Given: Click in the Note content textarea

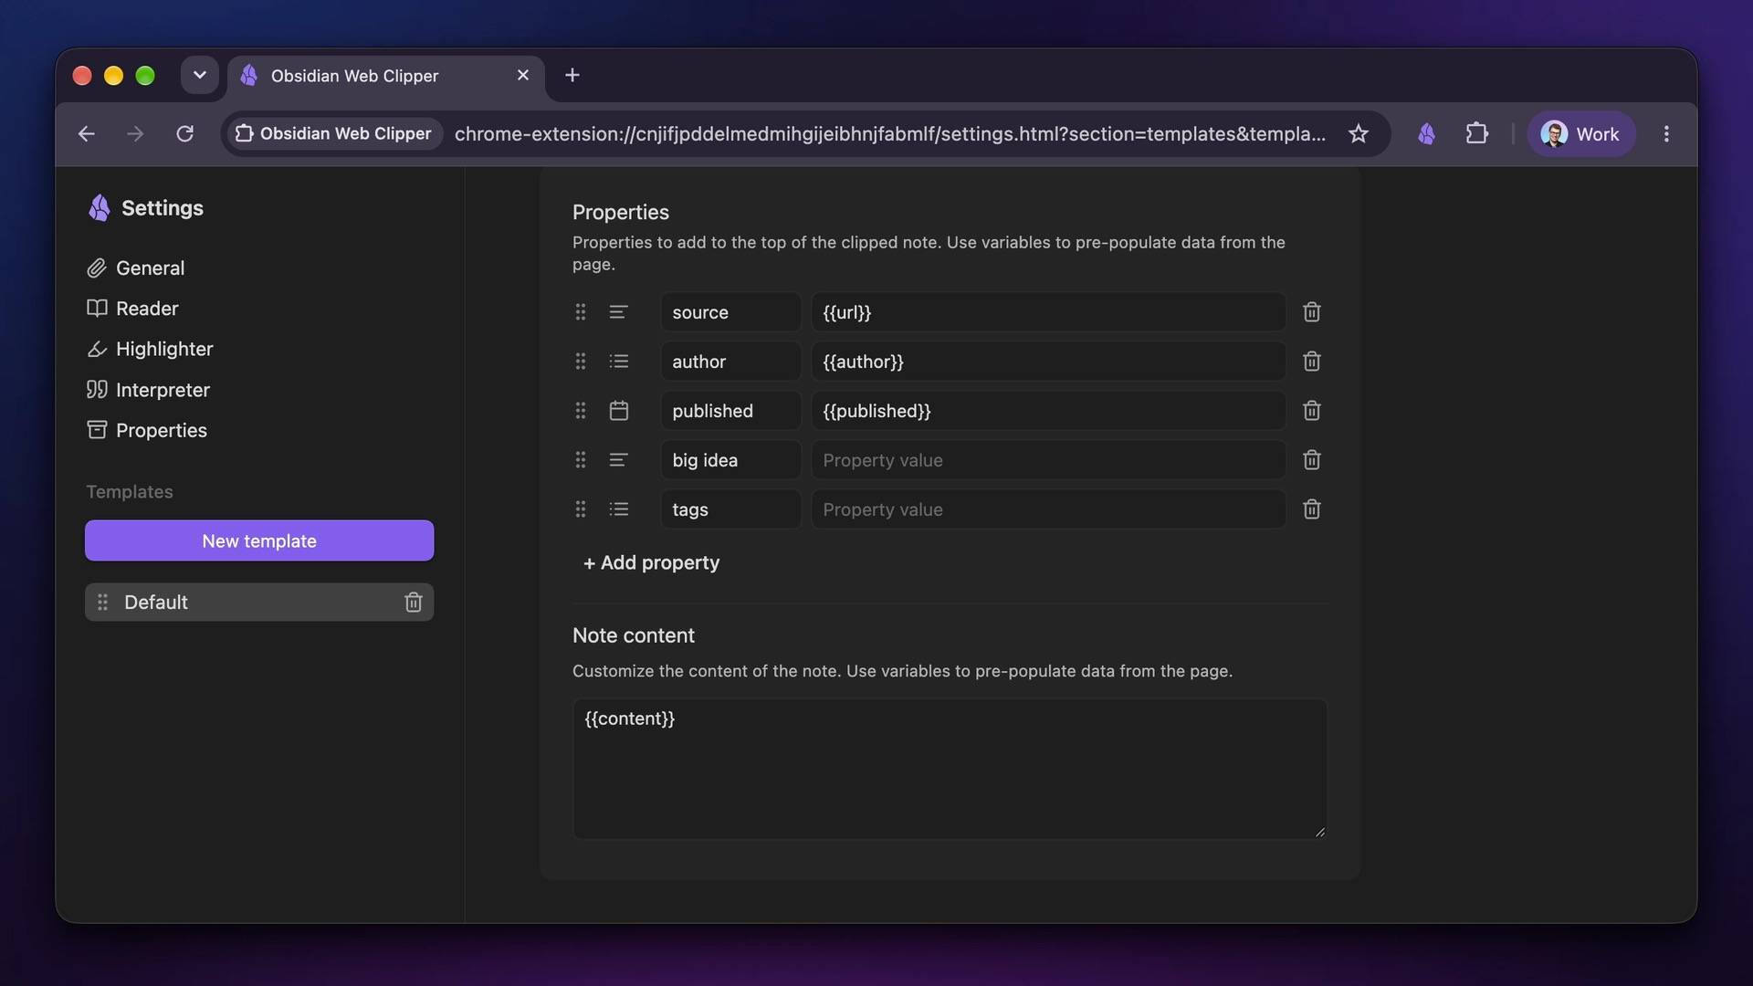Looking at the screenshot, I should click(950, 769).
